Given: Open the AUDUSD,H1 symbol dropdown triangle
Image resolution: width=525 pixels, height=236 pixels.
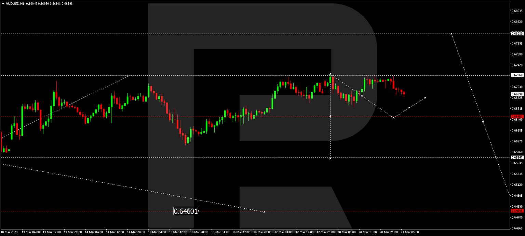Looking at the screenshot, I should pyautogui.click(x=3, y=3).
